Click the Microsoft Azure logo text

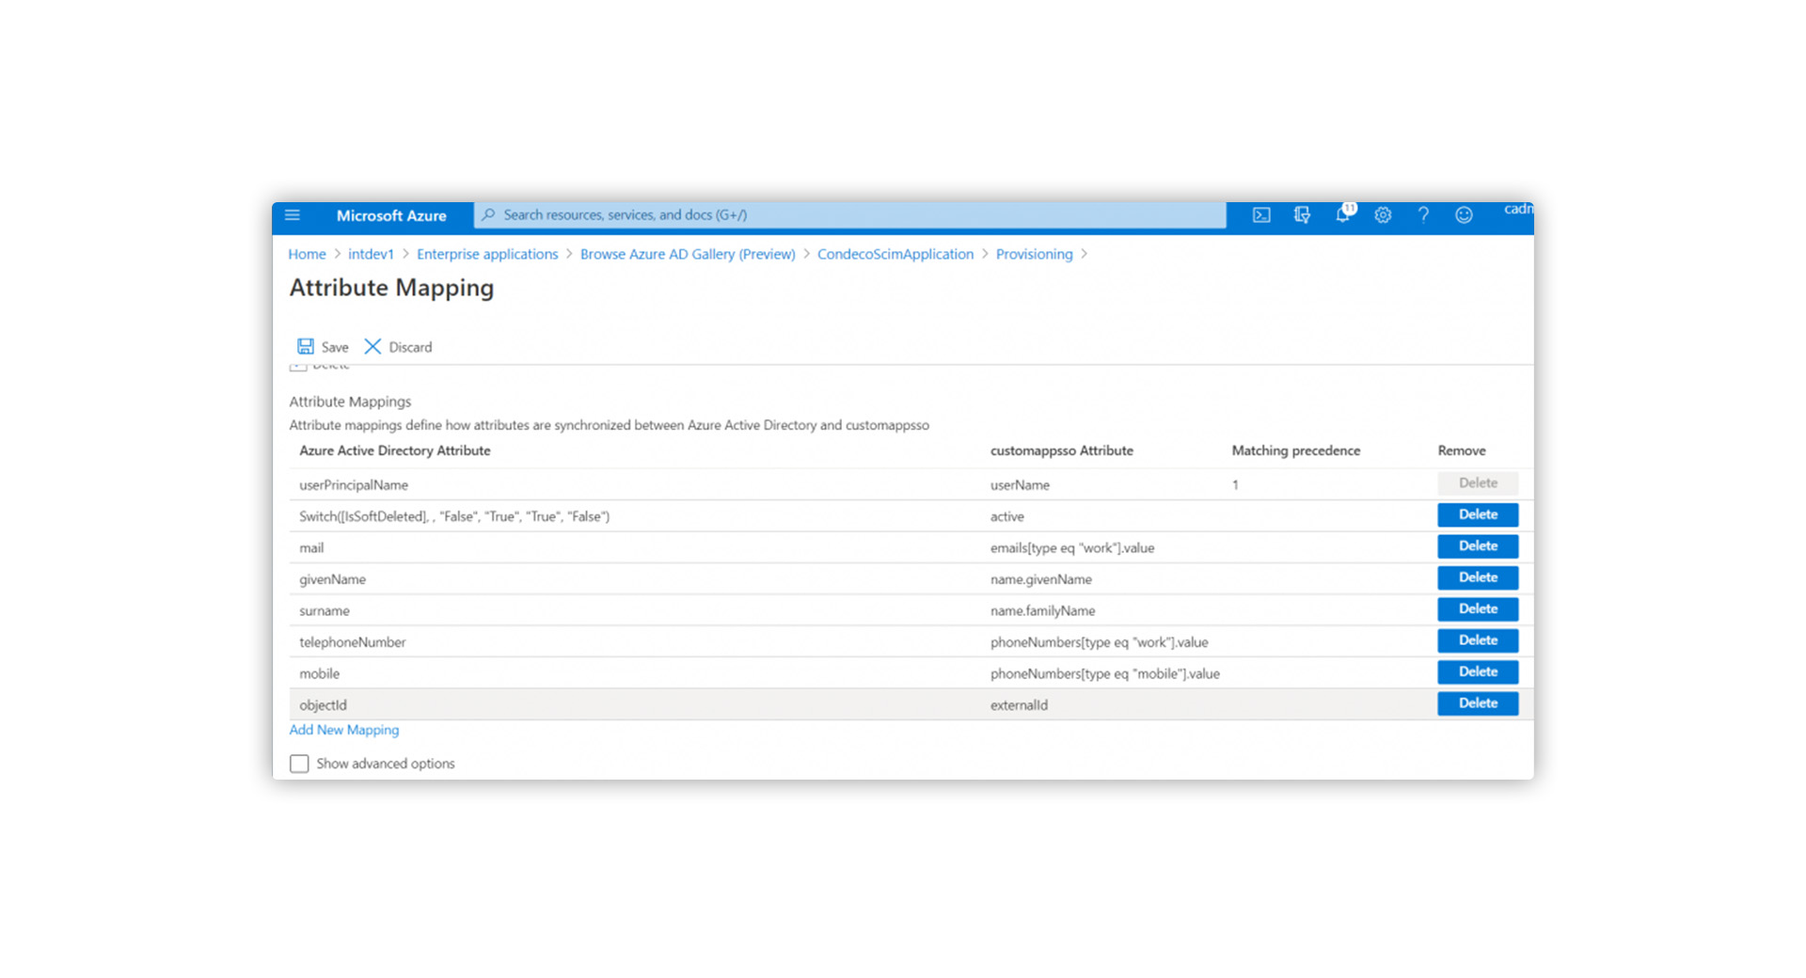[x=391, y=215]
